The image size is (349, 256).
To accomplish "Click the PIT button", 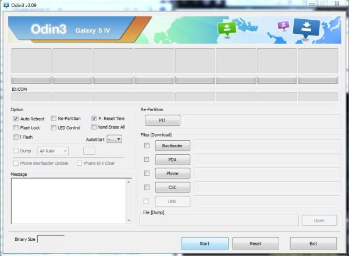I will [x=162, y=120].
